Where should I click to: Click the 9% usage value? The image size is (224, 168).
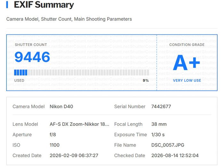click(x=146, y=80)
